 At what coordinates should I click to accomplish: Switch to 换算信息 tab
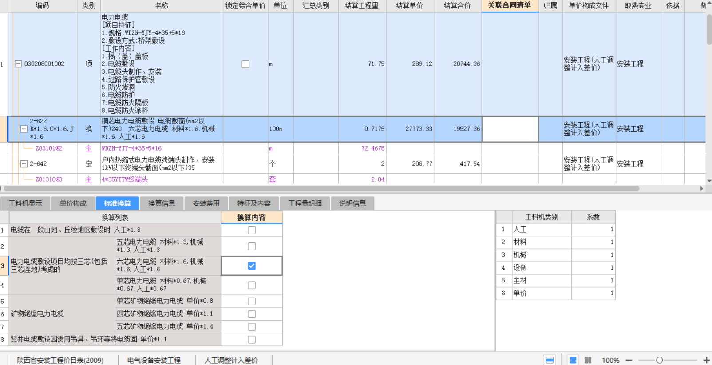[162, 203]
